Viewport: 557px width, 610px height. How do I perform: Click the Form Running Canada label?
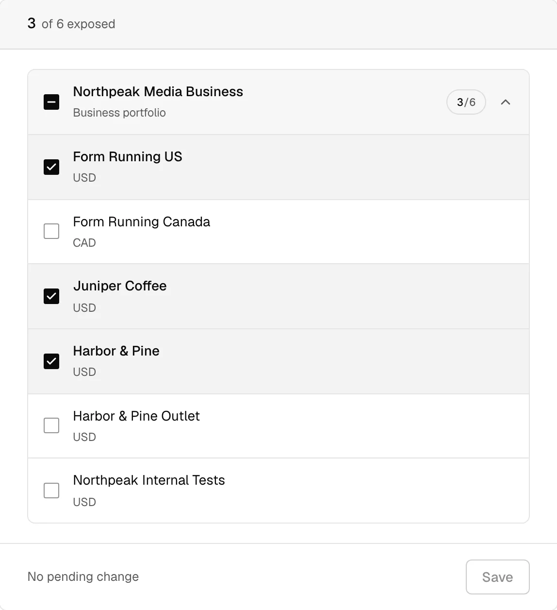coord(142,222)
